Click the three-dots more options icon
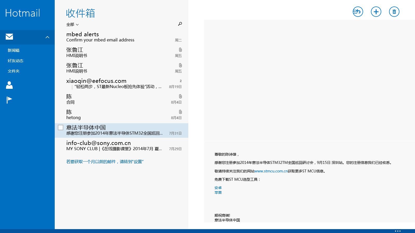Screen dimensions: 415x233 [398, 231]
